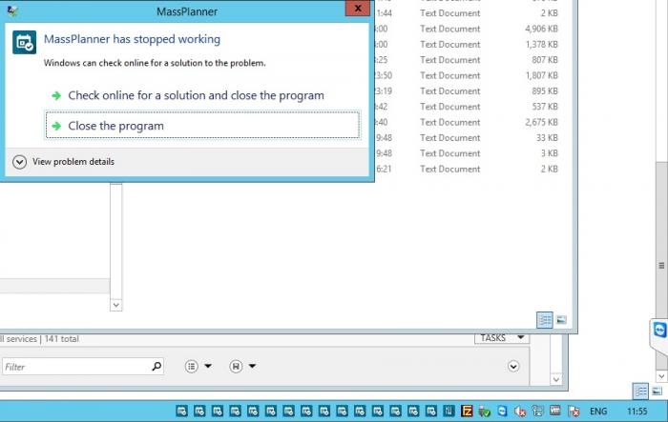Viewport: 668px width, 422px height.
Task: Open TeamViewer from the system tray
Action: coord(502,411)
